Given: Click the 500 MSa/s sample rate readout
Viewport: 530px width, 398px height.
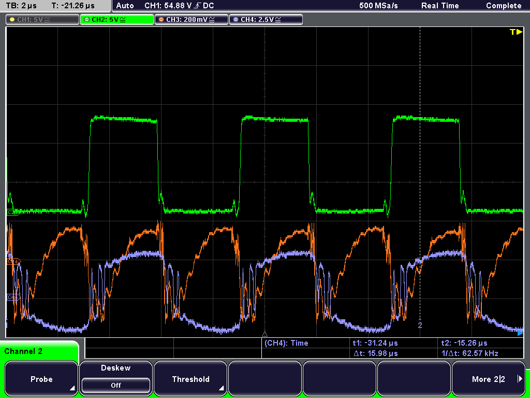Looking at the screenshot, I should pyautogui.click(x=378, y=6).
